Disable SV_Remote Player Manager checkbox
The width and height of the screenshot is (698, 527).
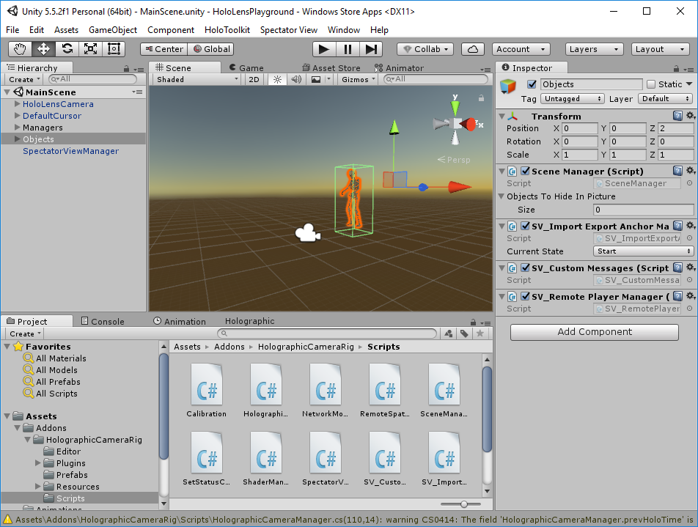click(x=525, y=296)
